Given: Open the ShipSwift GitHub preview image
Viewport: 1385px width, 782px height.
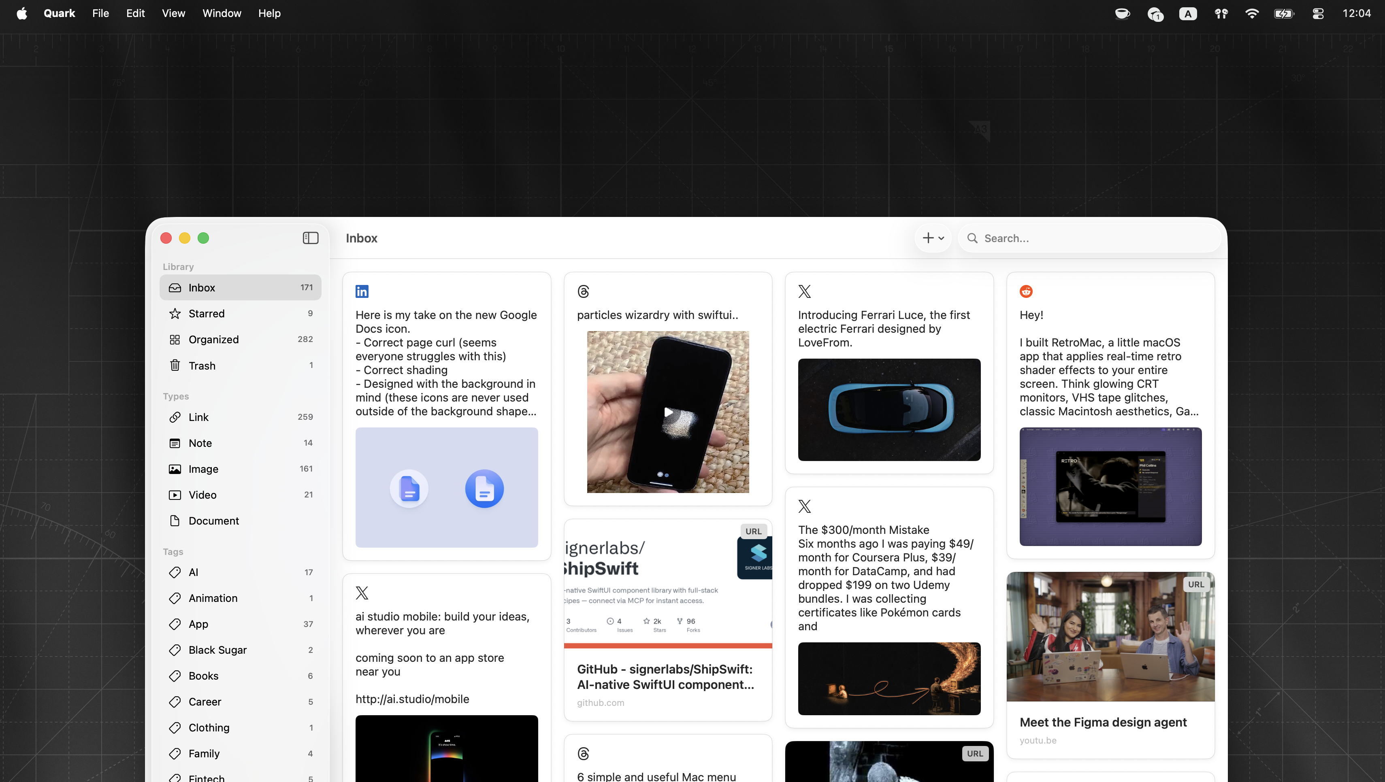Looking at the screenshot, I should (x=668, y=584).
